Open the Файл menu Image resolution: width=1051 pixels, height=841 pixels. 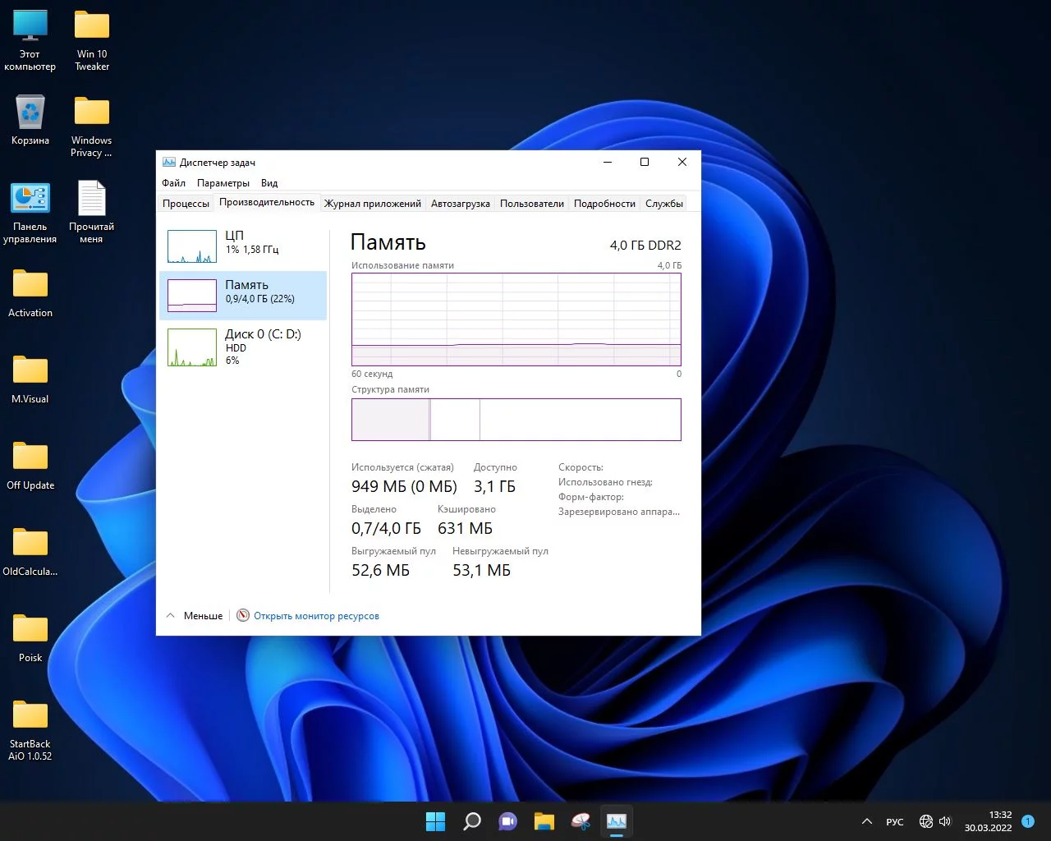pos(173,183)
